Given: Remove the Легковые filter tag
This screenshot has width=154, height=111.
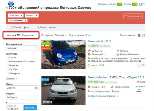Looking at the screenshot, I should coord(21,16).
